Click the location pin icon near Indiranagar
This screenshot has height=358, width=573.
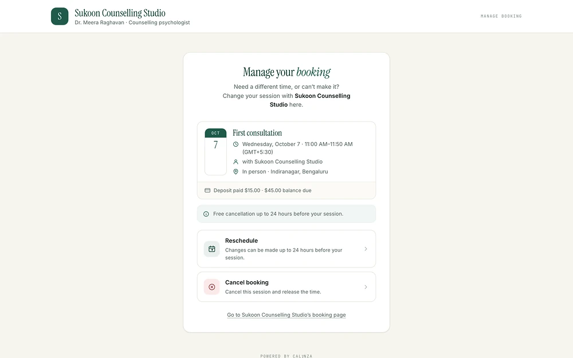(x=236, y=172)
